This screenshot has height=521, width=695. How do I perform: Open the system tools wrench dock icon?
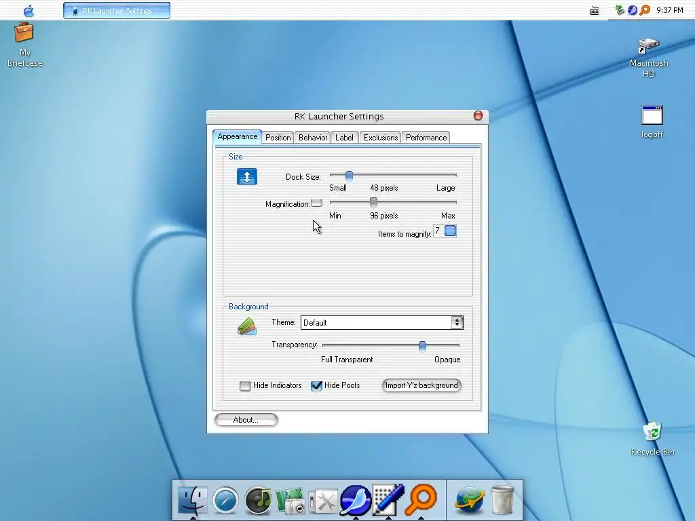click(x=323, y=503)
